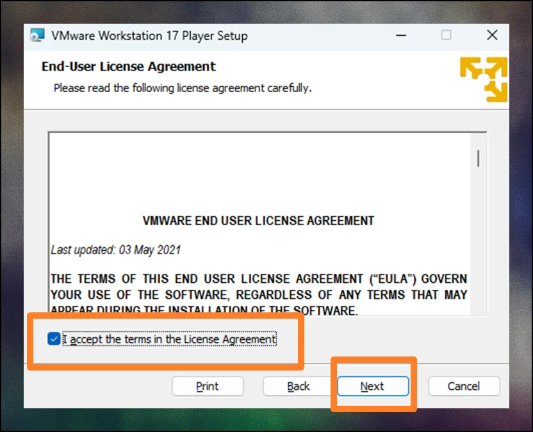
Task: Click the 'End-User License Agreement' header text
Action: [x=129, y=67]
